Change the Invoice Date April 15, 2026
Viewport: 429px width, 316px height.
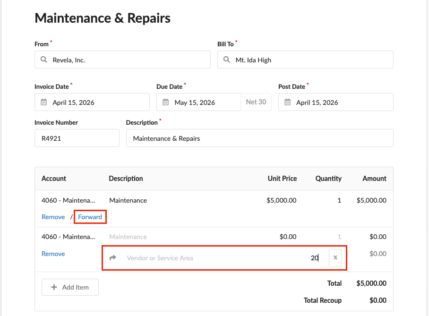[92, 102]
